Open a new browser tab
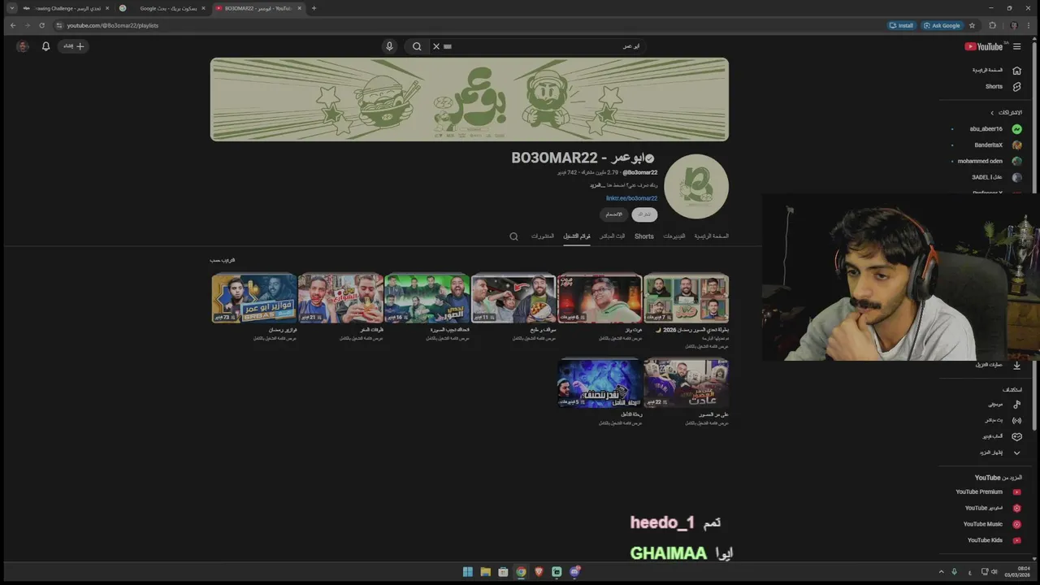The height and width of the screenshot is (585, 1040). [314, 8]
